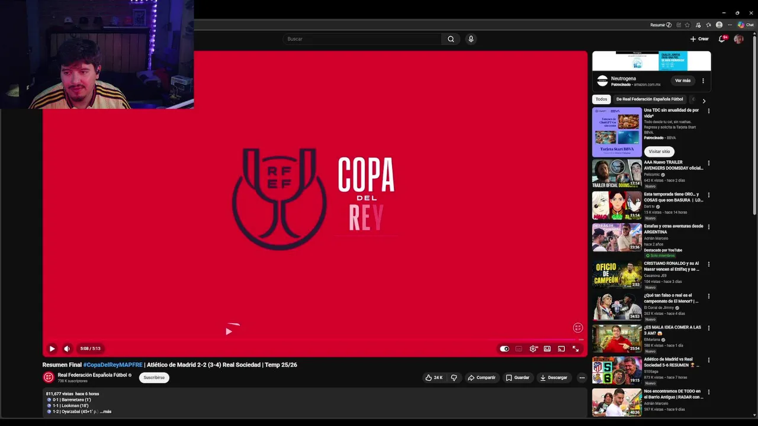
Task: Click the video progress bar
Action: point(314,340)
